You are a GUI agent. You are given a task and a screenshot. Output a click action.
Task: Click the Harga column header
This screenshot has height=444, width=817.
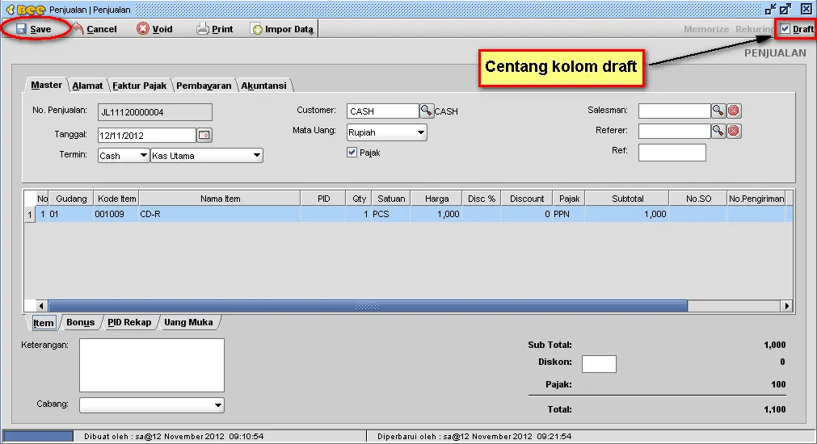[436, 199]
